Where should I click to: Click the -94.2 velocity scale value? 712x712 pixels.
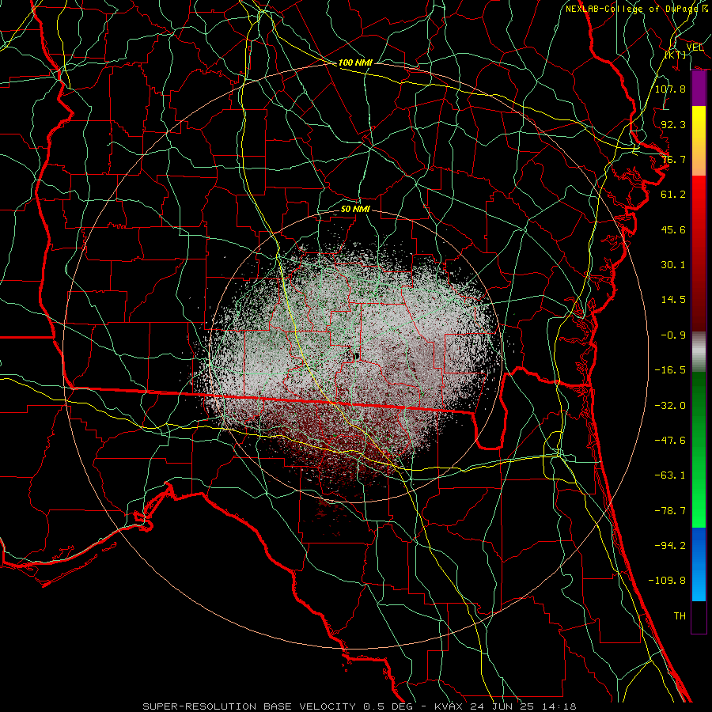point(670,545)
